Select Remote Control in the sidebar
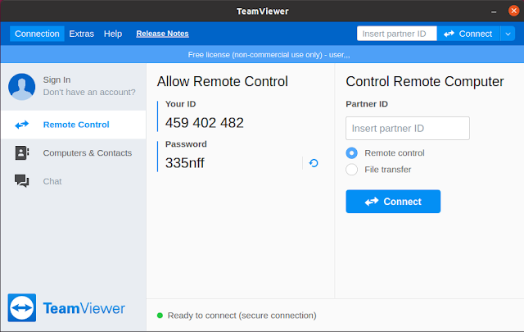The image size is (524, 332). click(x=74, y=125)
